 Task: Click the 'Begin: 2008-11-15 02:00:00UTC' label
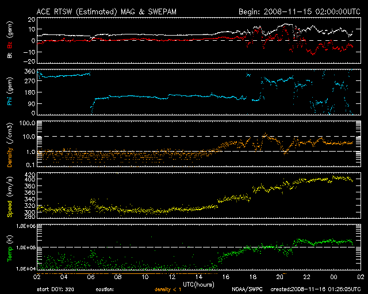[x=299, y=11]
